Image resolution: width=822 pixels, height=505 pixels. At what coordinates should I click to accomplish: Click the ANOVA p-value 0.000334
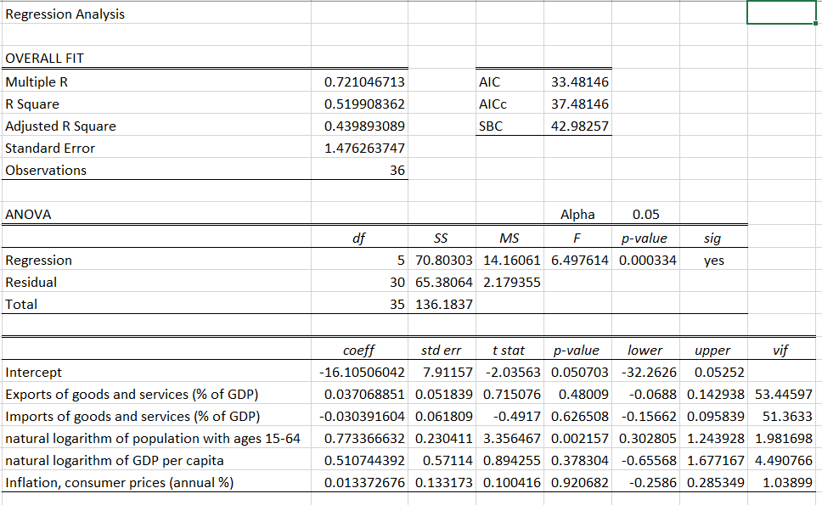[x=647, y=261]
